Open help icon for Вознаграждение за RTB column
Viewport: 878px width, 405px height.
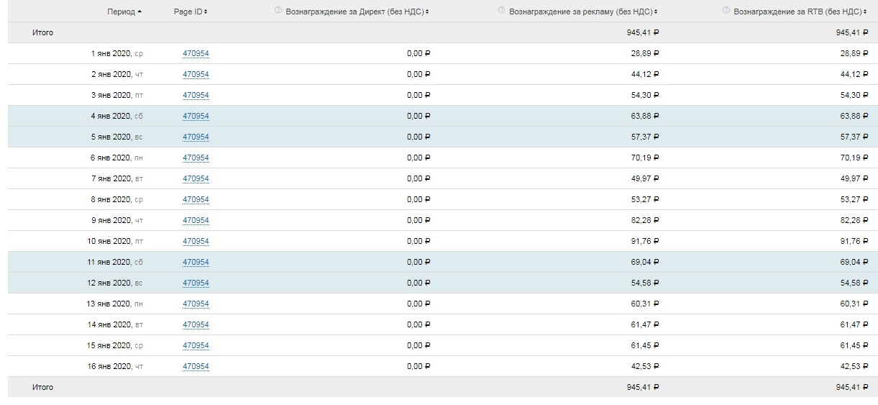tap(726, 11)
